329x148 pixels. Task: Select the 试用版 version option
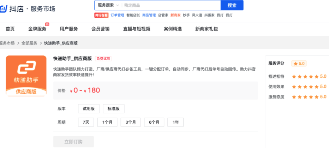click(x=89, y=108)
